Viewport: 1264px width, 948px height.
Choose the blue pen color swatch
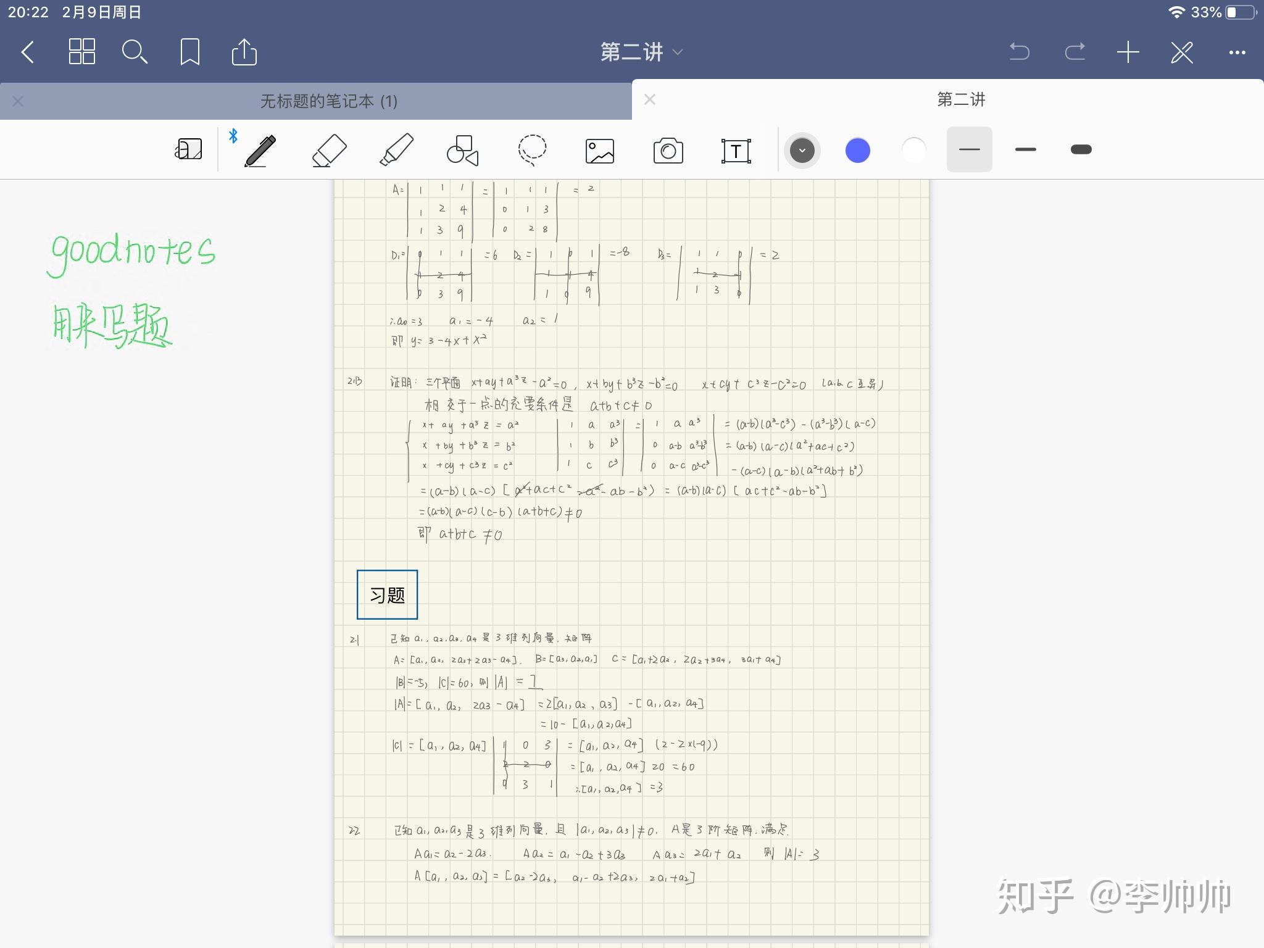point(857,150)
